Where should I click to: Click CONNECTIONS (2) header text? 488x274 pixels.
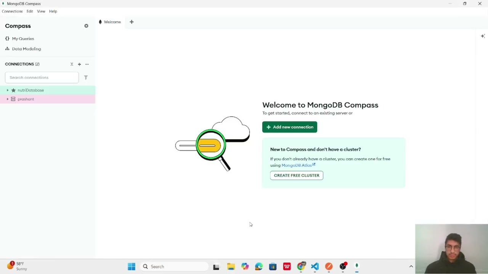[x=22, y=64]
